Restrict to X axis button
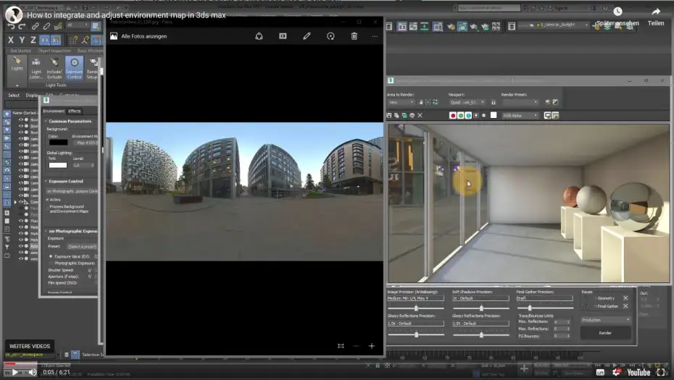Viewport: 674px width, 380px height. point(11,40)
